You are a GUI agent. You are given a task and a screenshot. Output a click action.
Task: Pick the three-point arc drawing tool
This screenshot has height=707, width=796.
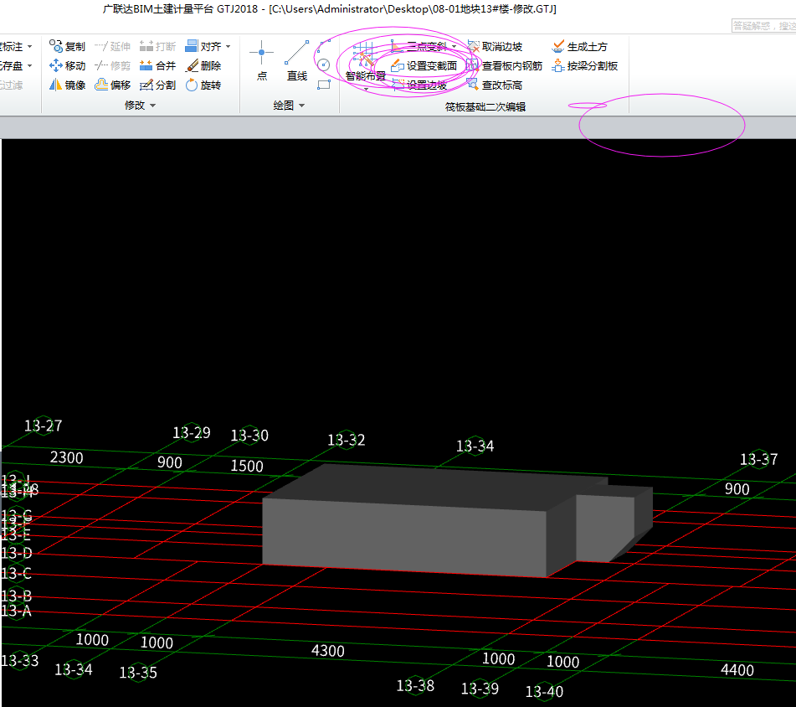pyautogui.click(x=324, y=46)
